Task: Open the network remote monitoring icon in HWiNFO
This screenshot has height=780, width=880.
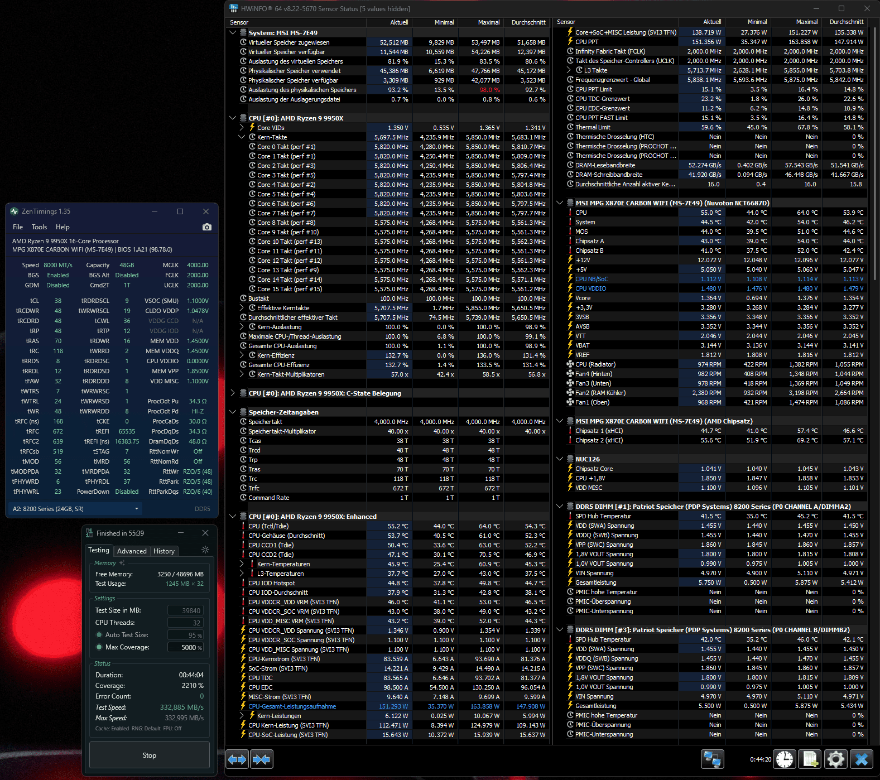Action: tap(712, 759)
